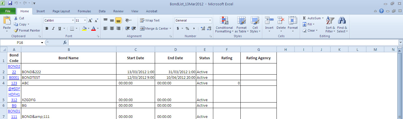
Task: Expand the Name Box dropdown arrow
Action: click(x=42, y=42)
